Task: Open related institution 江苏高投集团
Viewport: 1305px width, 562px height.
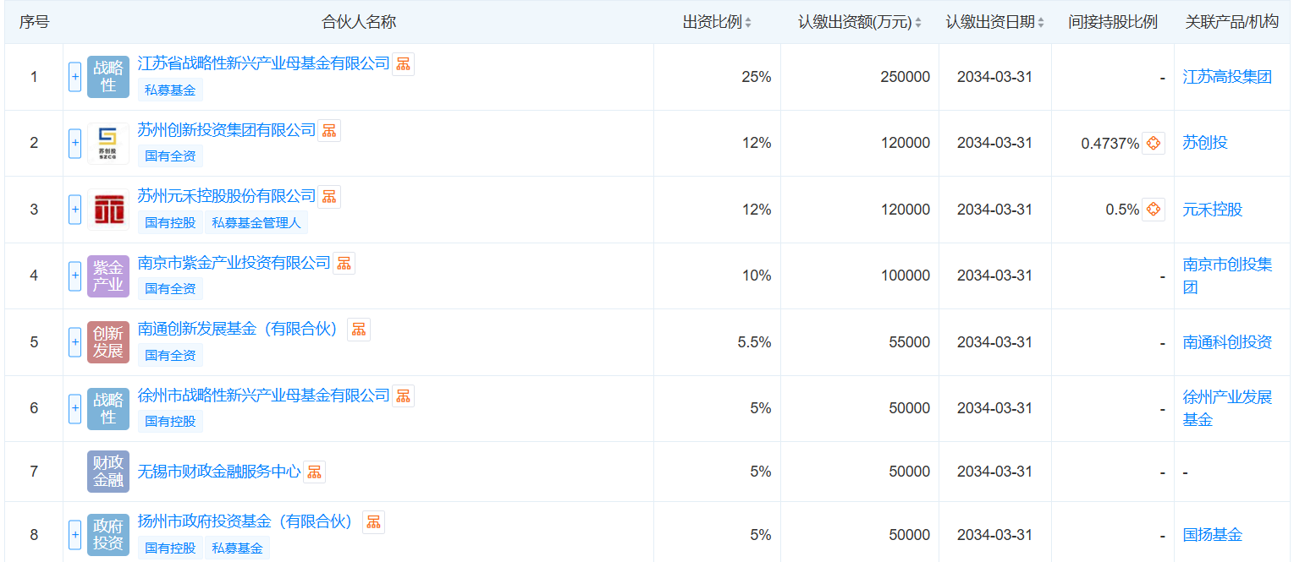Action: pyautogui.click(x=1226, y=77)
